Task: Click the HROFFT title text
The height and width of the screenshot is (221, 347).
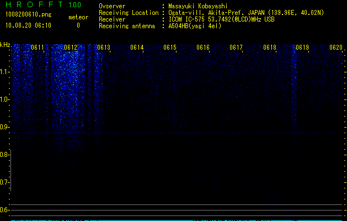Action: click(x=34, y=4)
